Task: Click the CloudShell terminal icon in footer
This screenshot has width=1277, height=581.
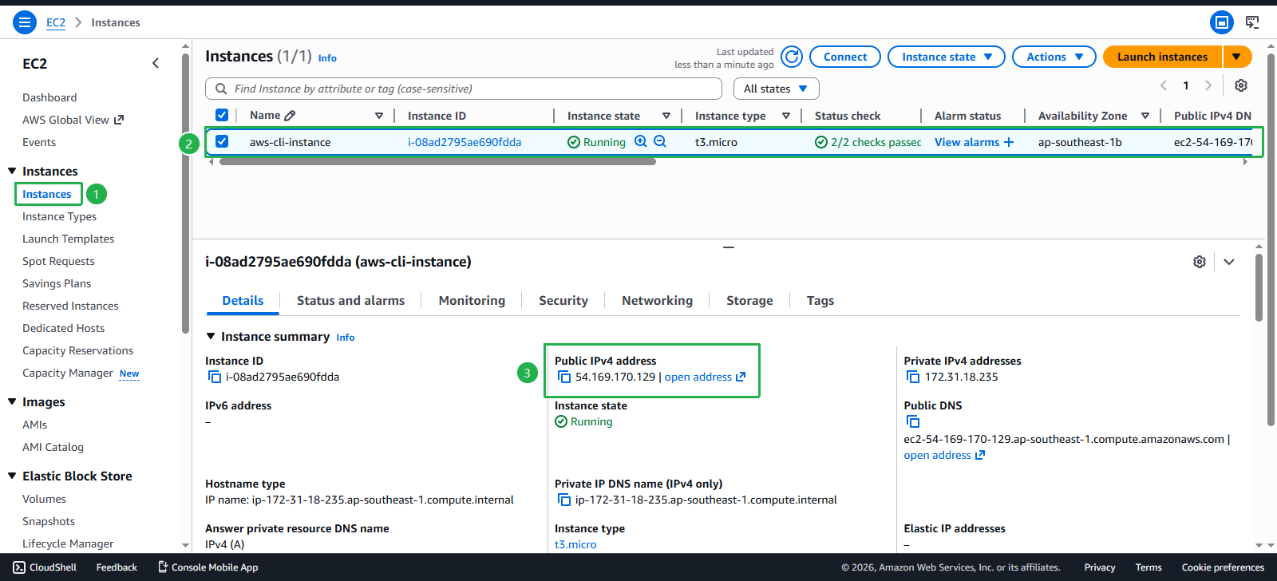Action: click(x=21, y=567)
